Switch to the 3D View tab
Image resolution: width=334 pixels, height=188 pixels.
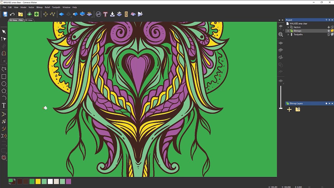(29, 20)
